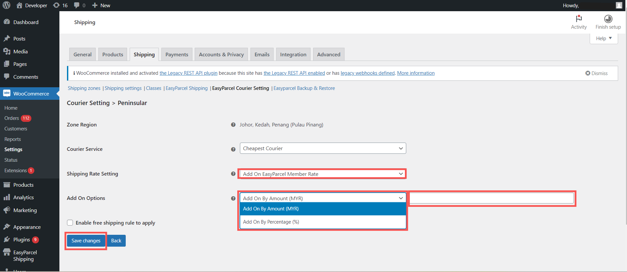
Task: Switch to the Products settings tab
Action: [x=113, y=54]
